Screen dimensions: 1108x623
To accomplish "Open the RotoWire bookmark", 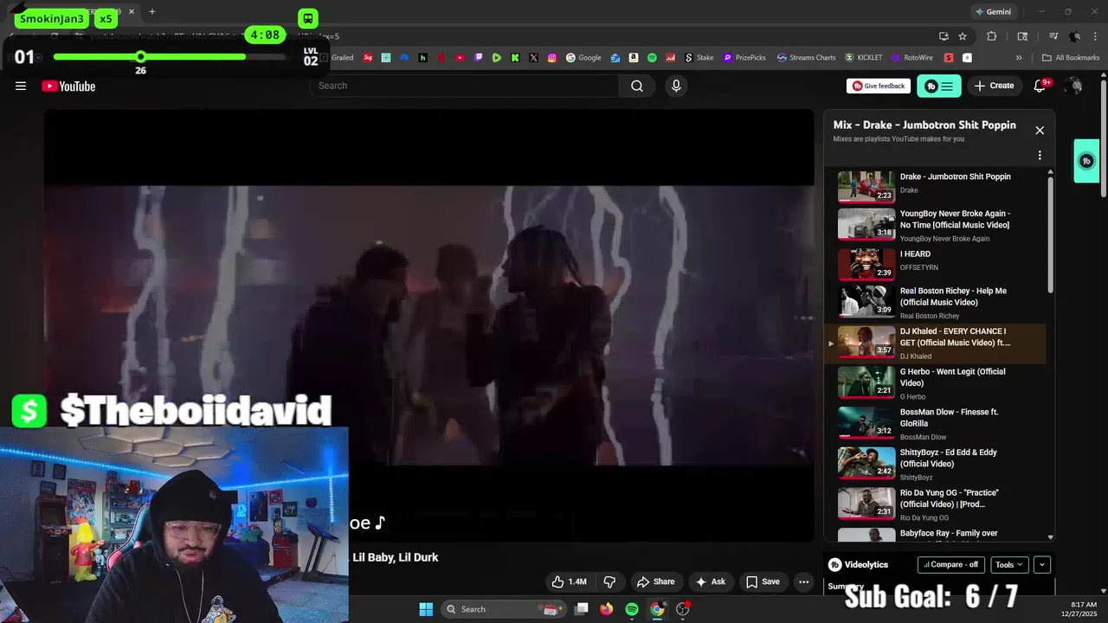I will [x=912, y=58].
